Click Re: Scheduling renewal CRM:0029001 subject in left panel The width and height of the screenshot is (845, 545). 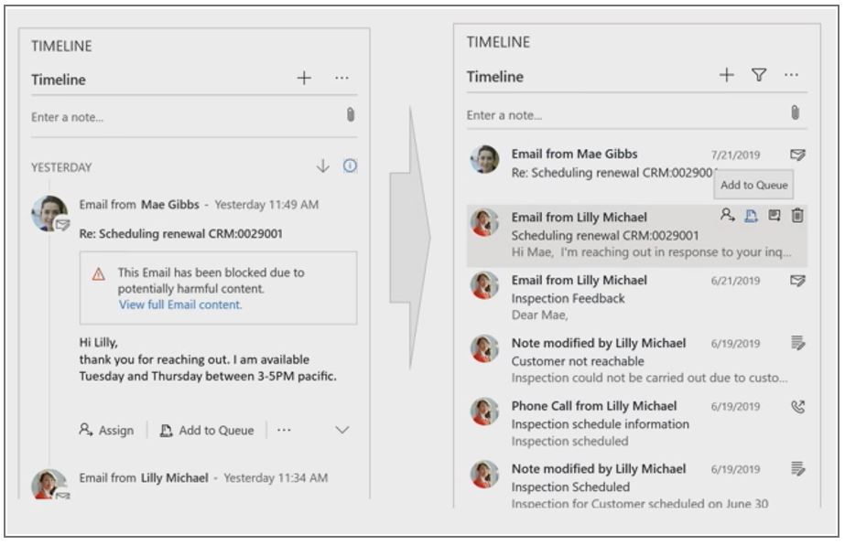[180, 234]
